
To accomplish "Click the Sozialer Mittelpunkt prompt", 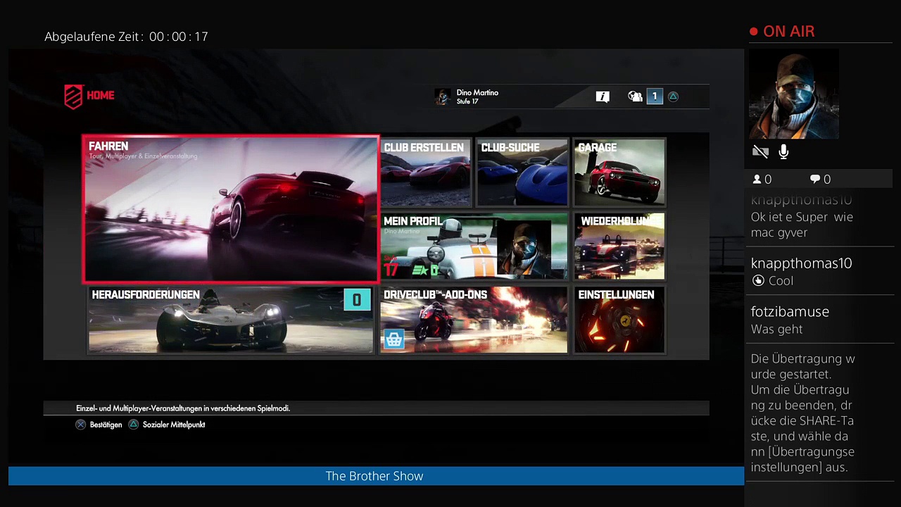I will 173,425.
